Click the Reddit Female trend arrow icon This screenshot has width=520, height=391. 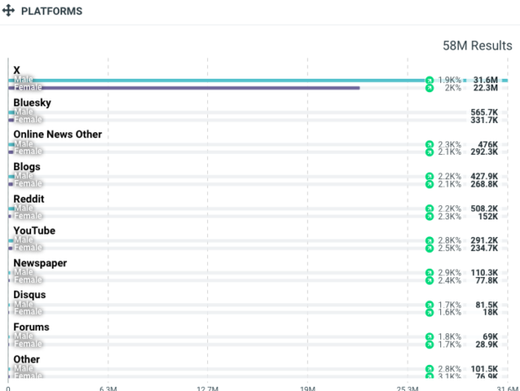429,217
